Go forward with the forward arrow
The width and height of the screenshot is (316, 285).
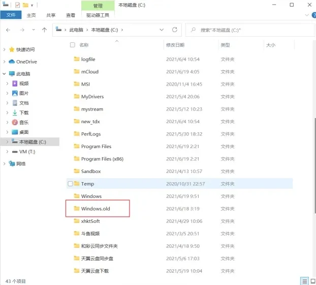click(22, 30)
